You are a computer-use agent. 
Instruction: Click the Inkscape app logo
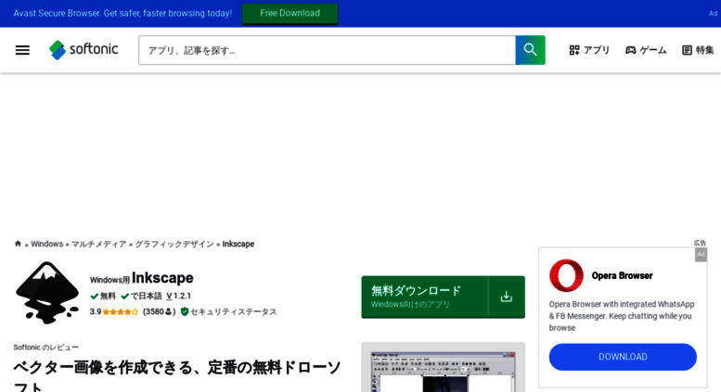(x=47, y=293)
